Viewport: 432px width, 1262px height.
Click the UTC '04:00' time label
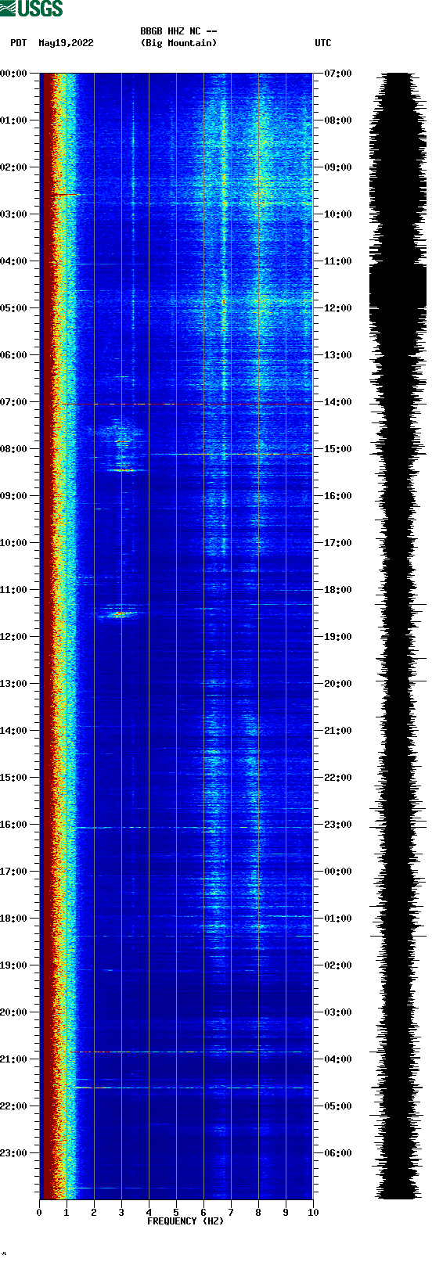click(338, 1059)
